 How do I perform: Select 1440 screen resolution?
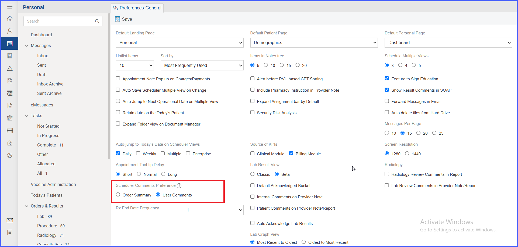407,153
